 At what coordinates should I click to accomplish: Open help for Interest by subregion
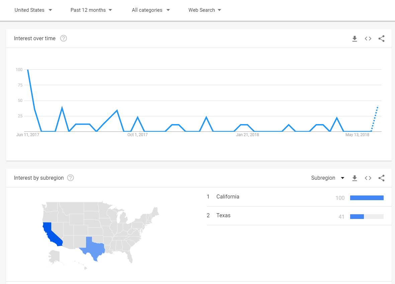point(71,178)
